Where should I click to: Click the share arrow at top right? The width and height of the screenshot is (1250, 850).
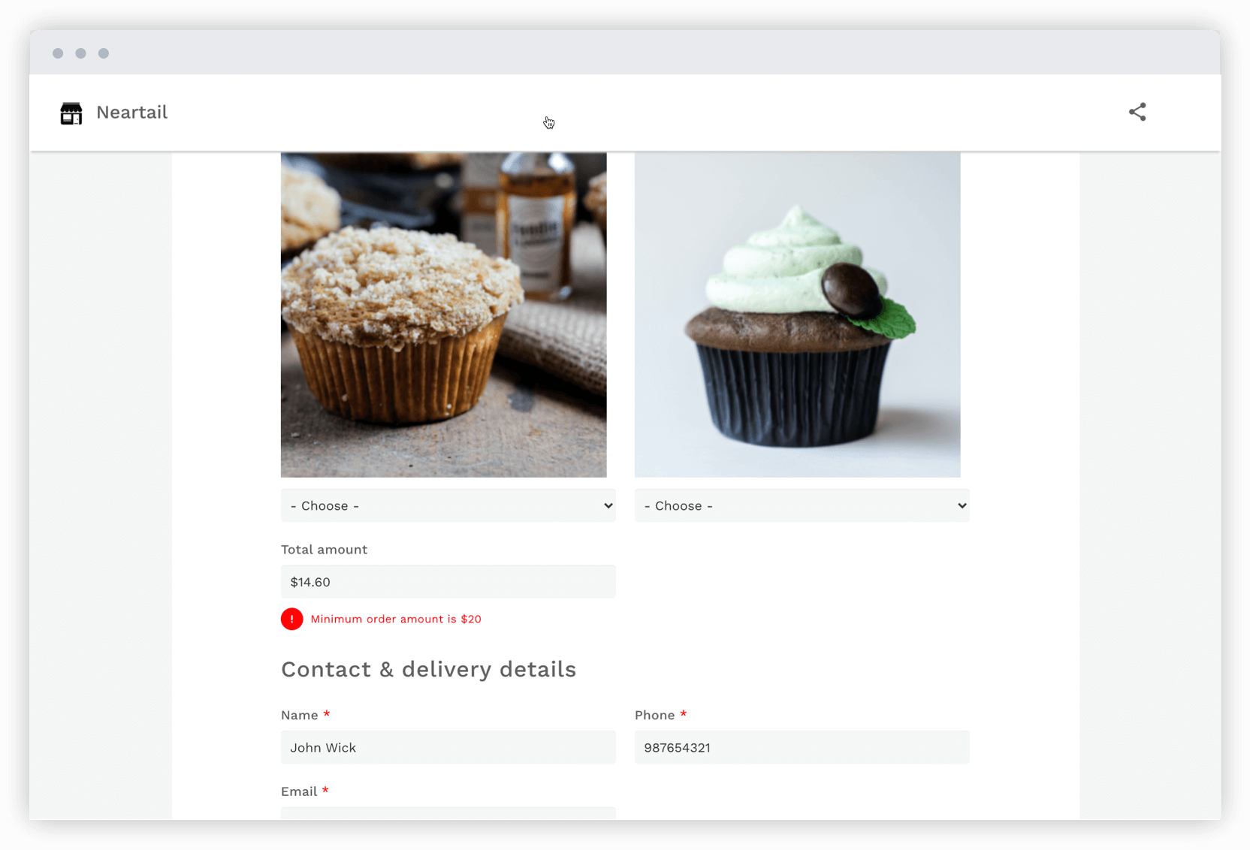click(1137, 111)
